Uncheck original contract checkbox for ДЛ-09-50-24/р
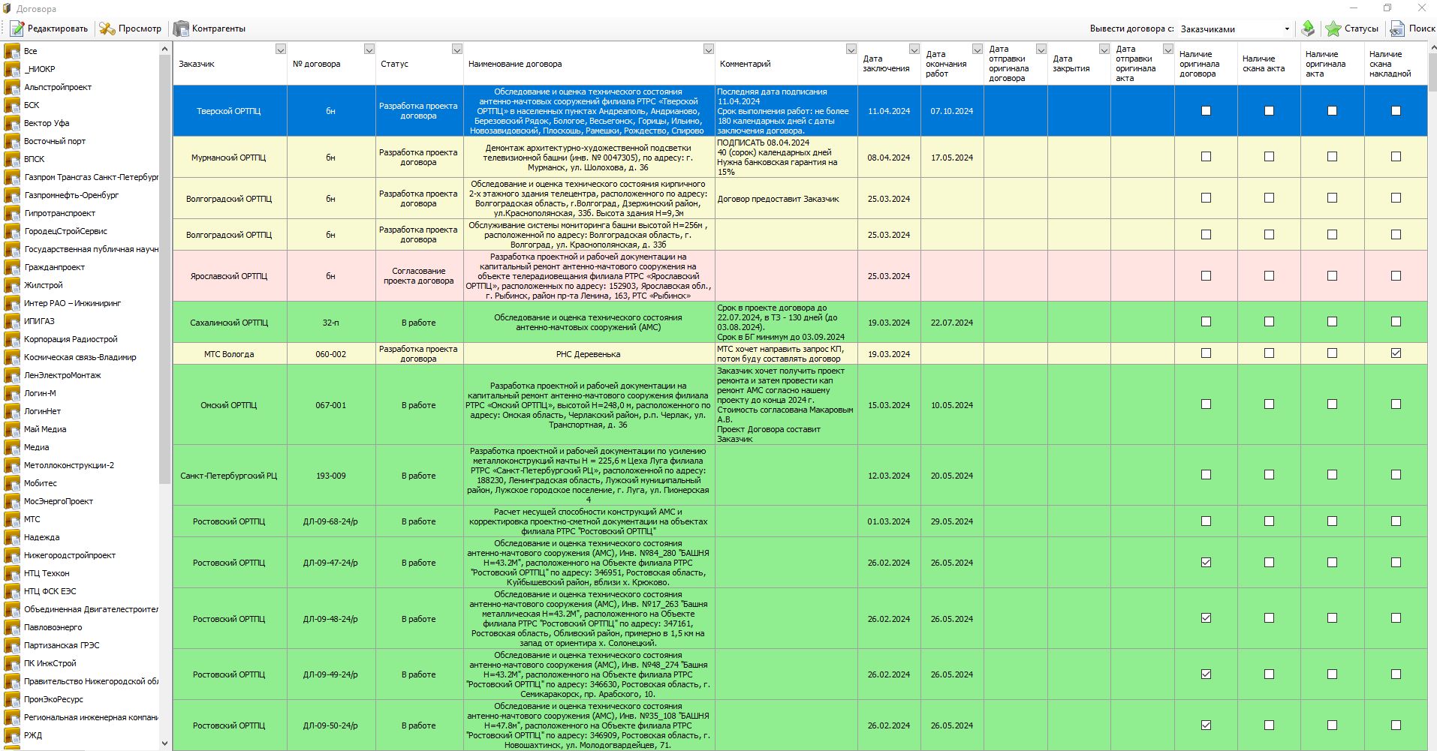 (x=1206, y=725)
